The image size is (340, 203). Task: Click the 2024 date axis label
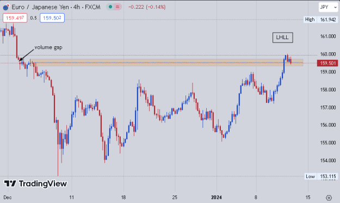pos(217,198)
